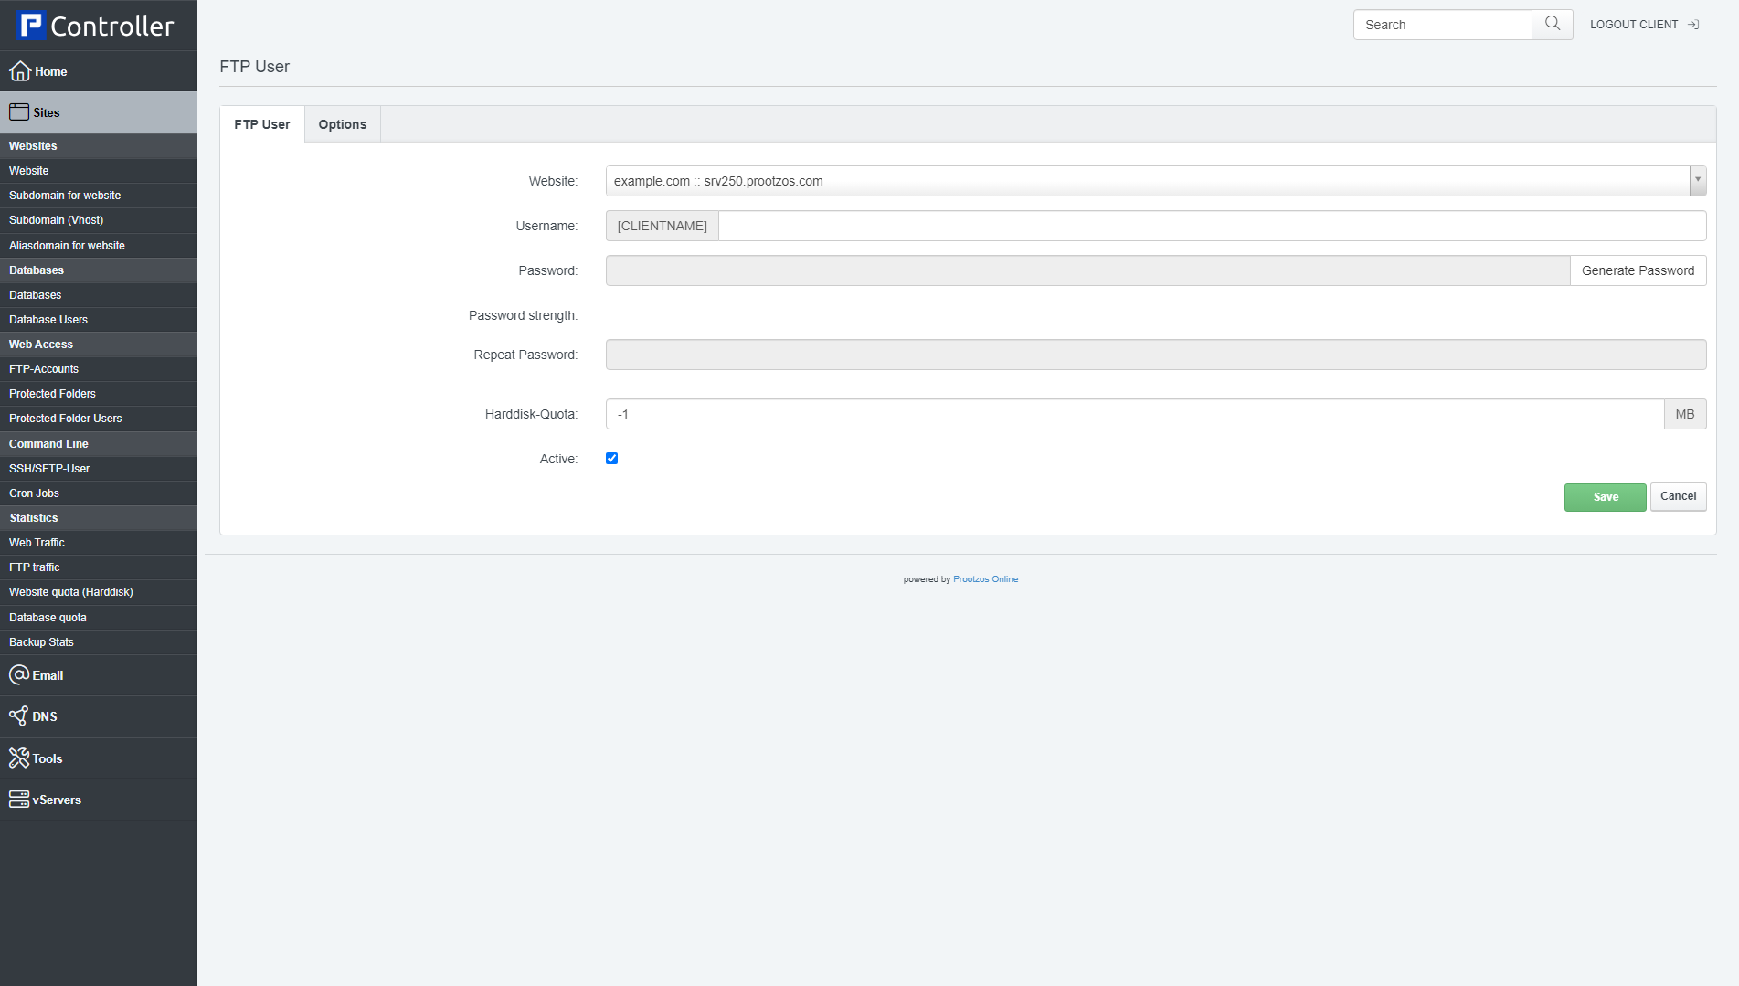Uncheck the Active checkbox

point(612,459)
